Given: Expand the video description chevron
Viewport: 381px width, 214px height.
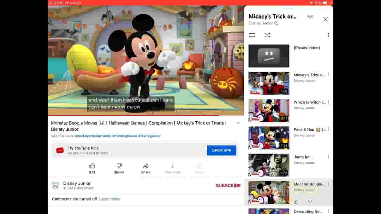Looking at the screenshot, I should 238,123.
